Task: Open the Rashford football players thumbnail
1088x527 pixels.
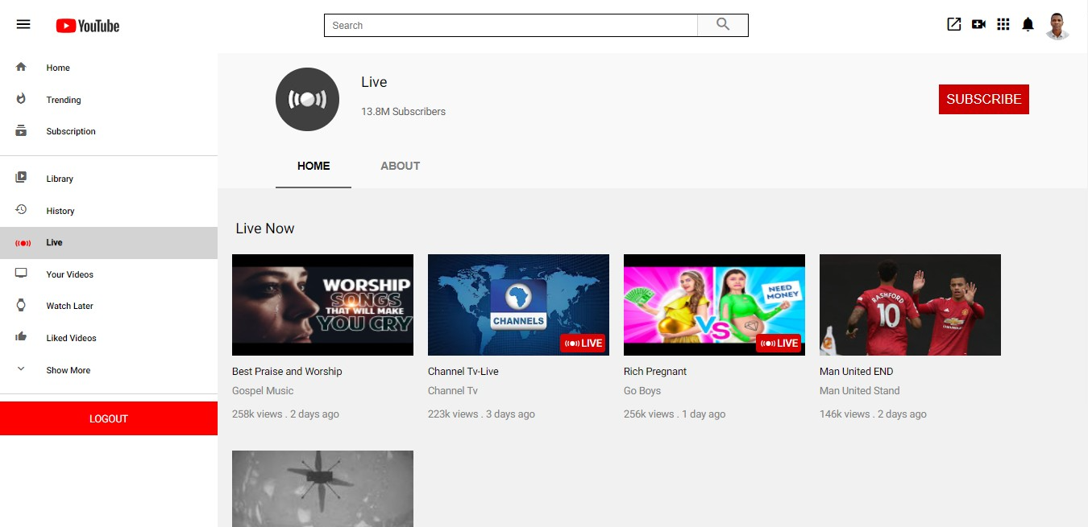Action: (x=910, y=305)
